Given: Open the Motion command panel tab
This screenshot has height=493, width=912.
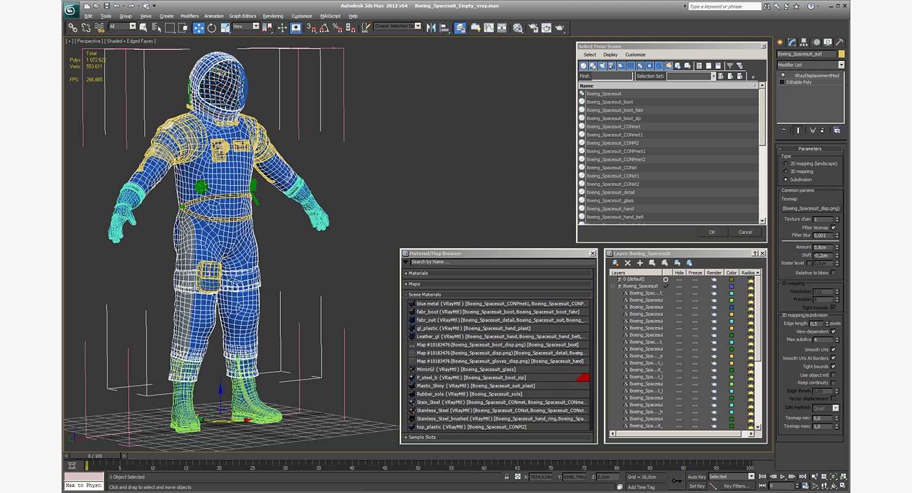Looking at the screenshot, I should (x=816, y=43).
